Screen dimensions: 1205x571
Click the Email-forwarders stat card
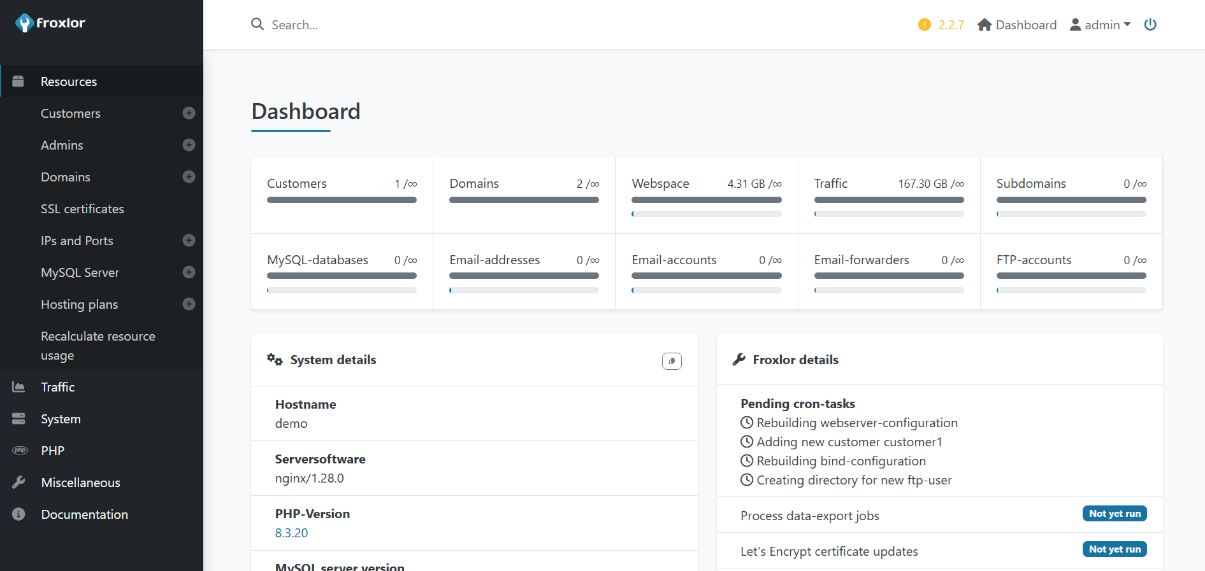pyautogui.click(x=889, y=271)
